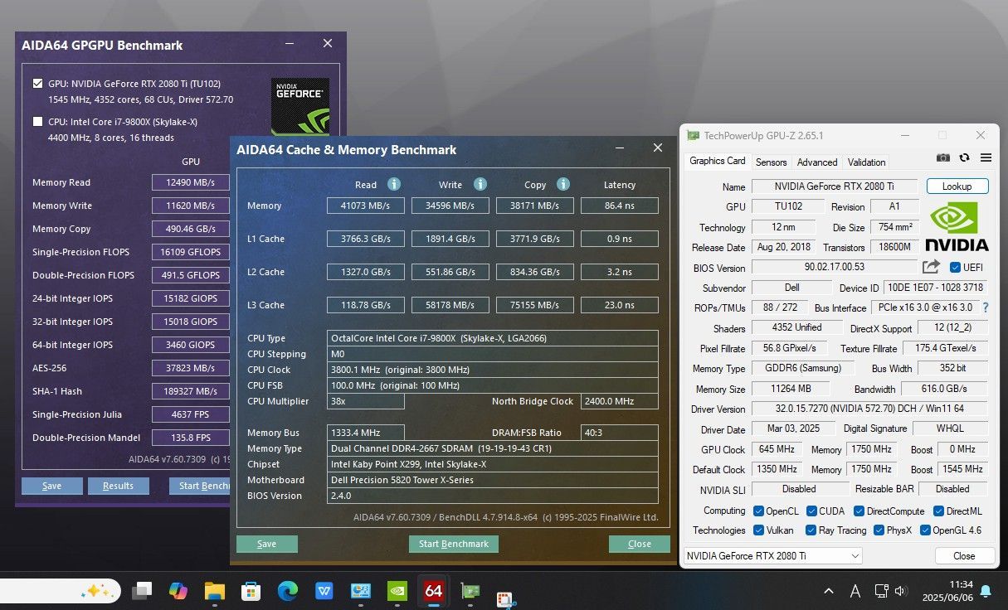Open the GPU-Z hamburger menu

point(986,157)
